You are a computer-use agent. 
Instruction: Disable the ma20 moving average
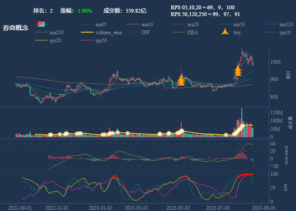pos(180,24)
